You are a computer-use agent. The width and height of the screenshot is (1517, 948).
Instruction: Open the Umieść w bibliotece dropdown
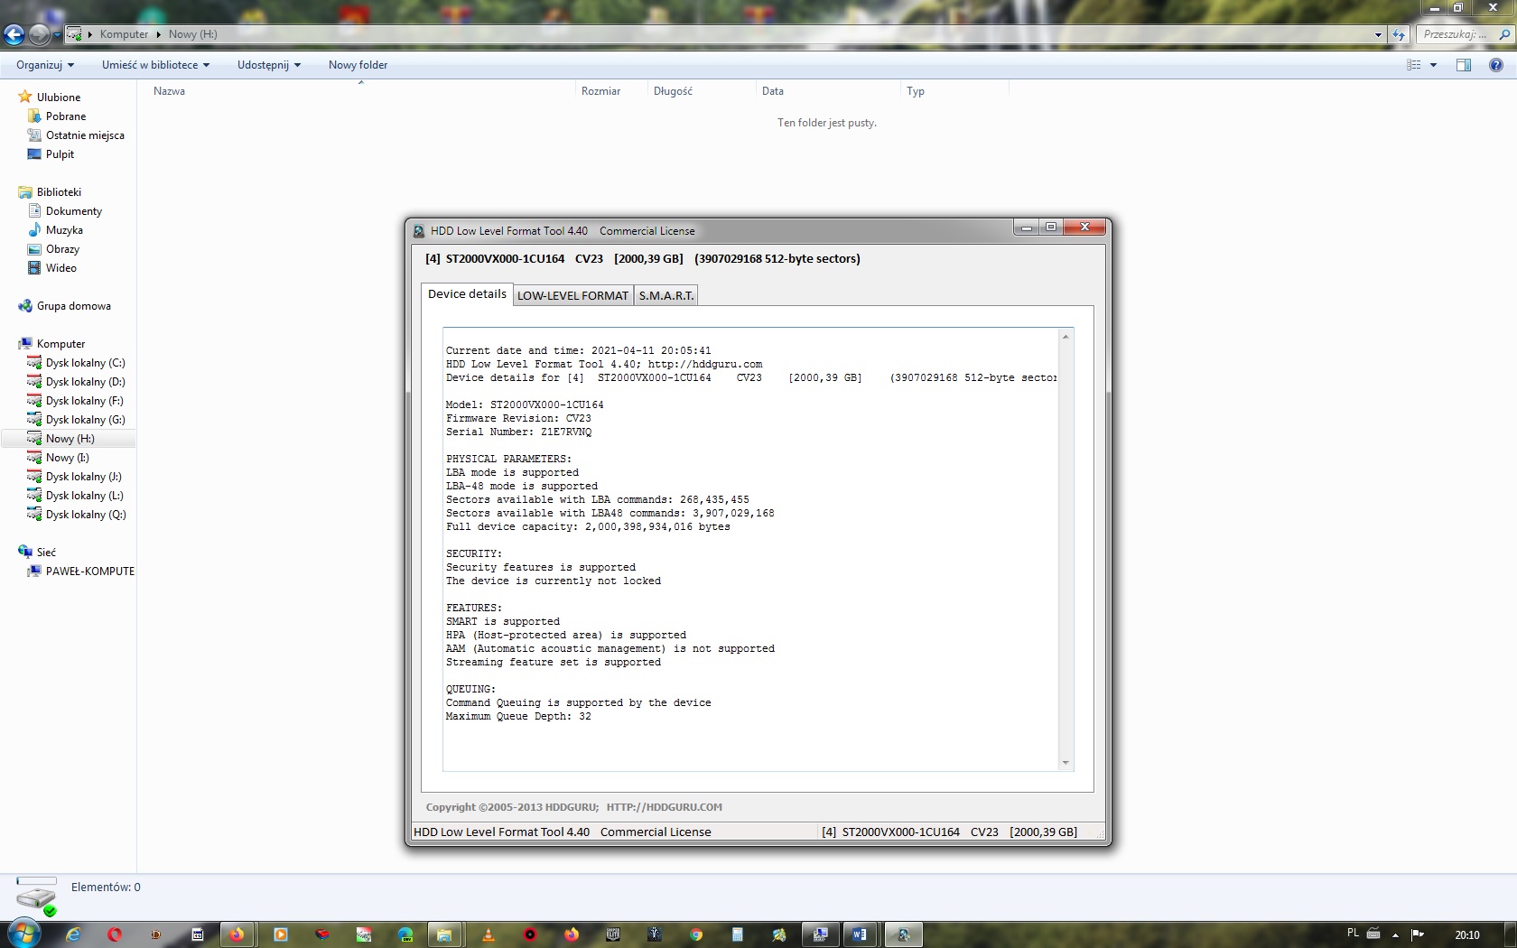155,65
